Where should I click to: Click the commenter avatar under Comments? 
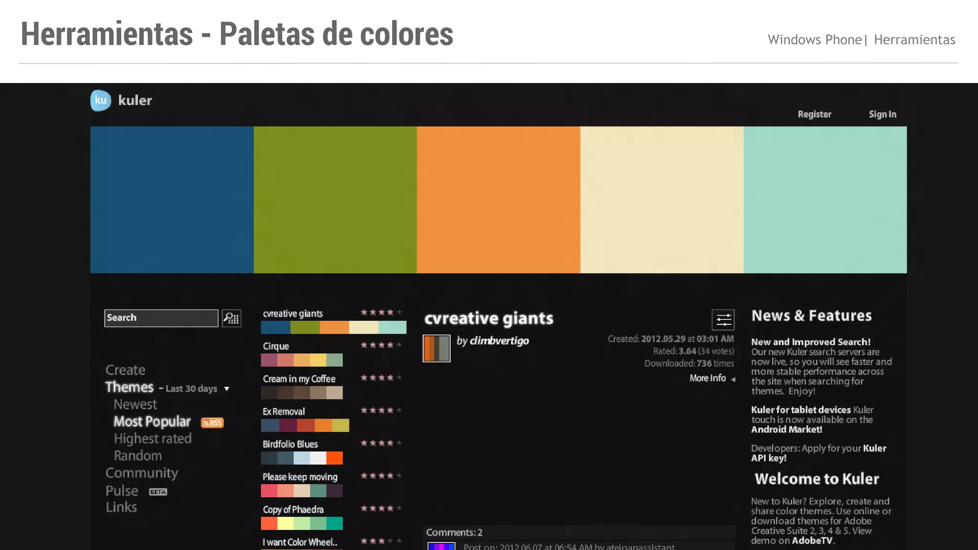(x=441, y=546)
